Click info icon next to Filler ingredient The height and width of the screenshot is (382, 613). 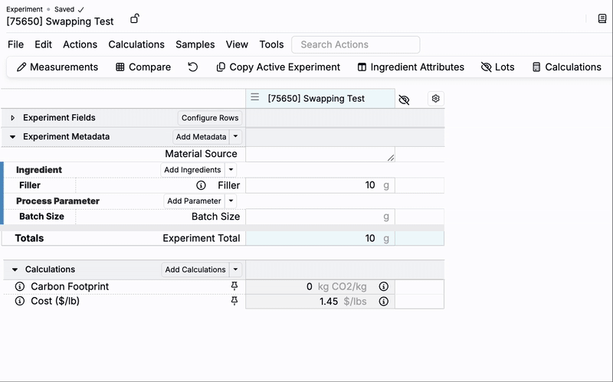pyautogui.click(x=201, y=185)
